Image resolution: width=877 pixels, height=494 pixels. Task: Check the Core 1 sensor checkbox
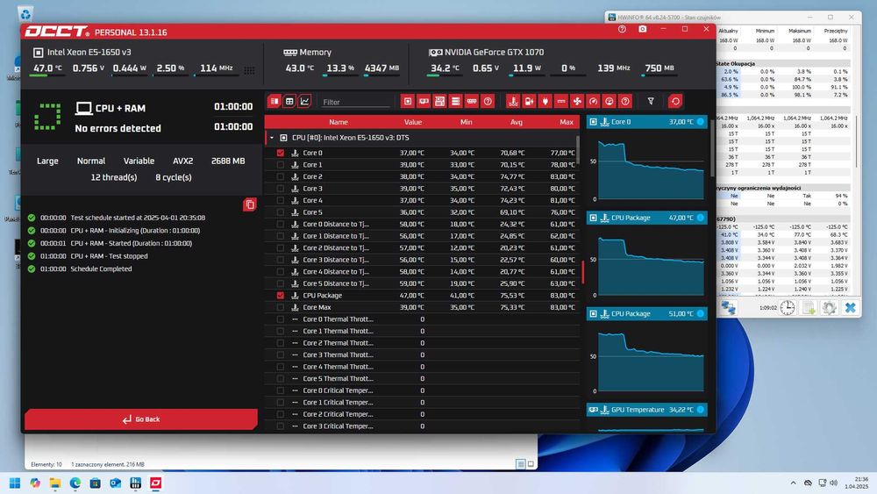pos(281,164)
